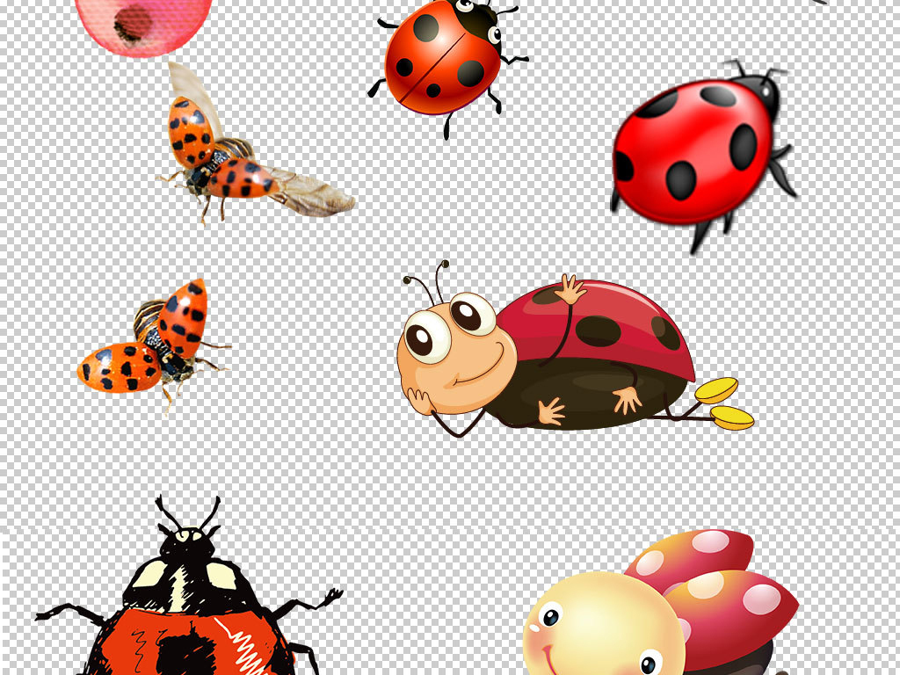Click the yellow shoes of the lying cartoon ladybug
Screen dimensions: 900x675
725,403
